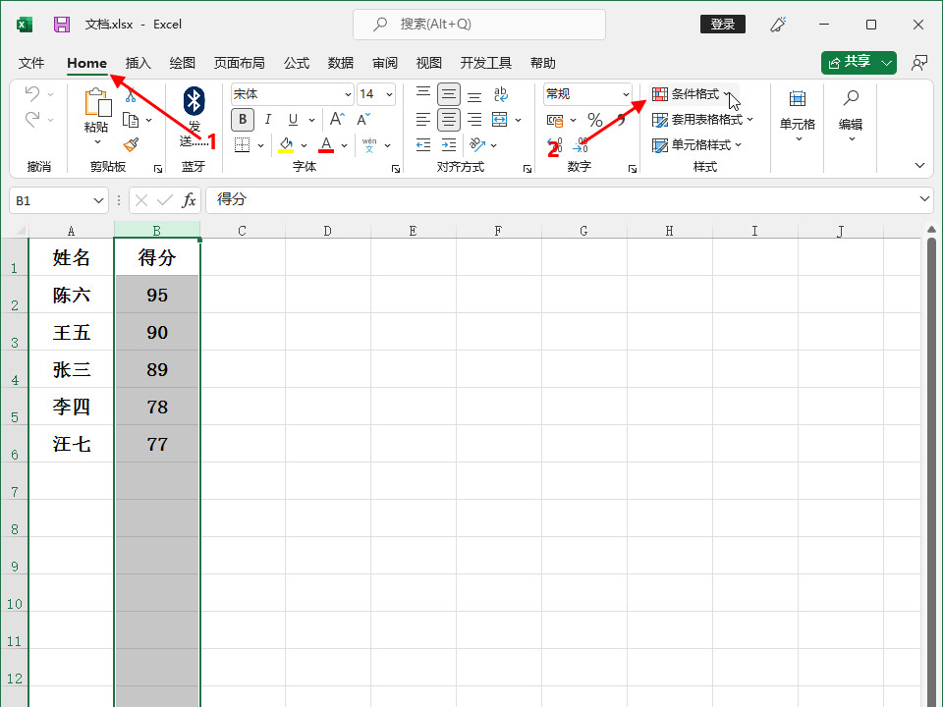Select the Format Painter brush icon

pyautogui.click(x=131, y=145)
